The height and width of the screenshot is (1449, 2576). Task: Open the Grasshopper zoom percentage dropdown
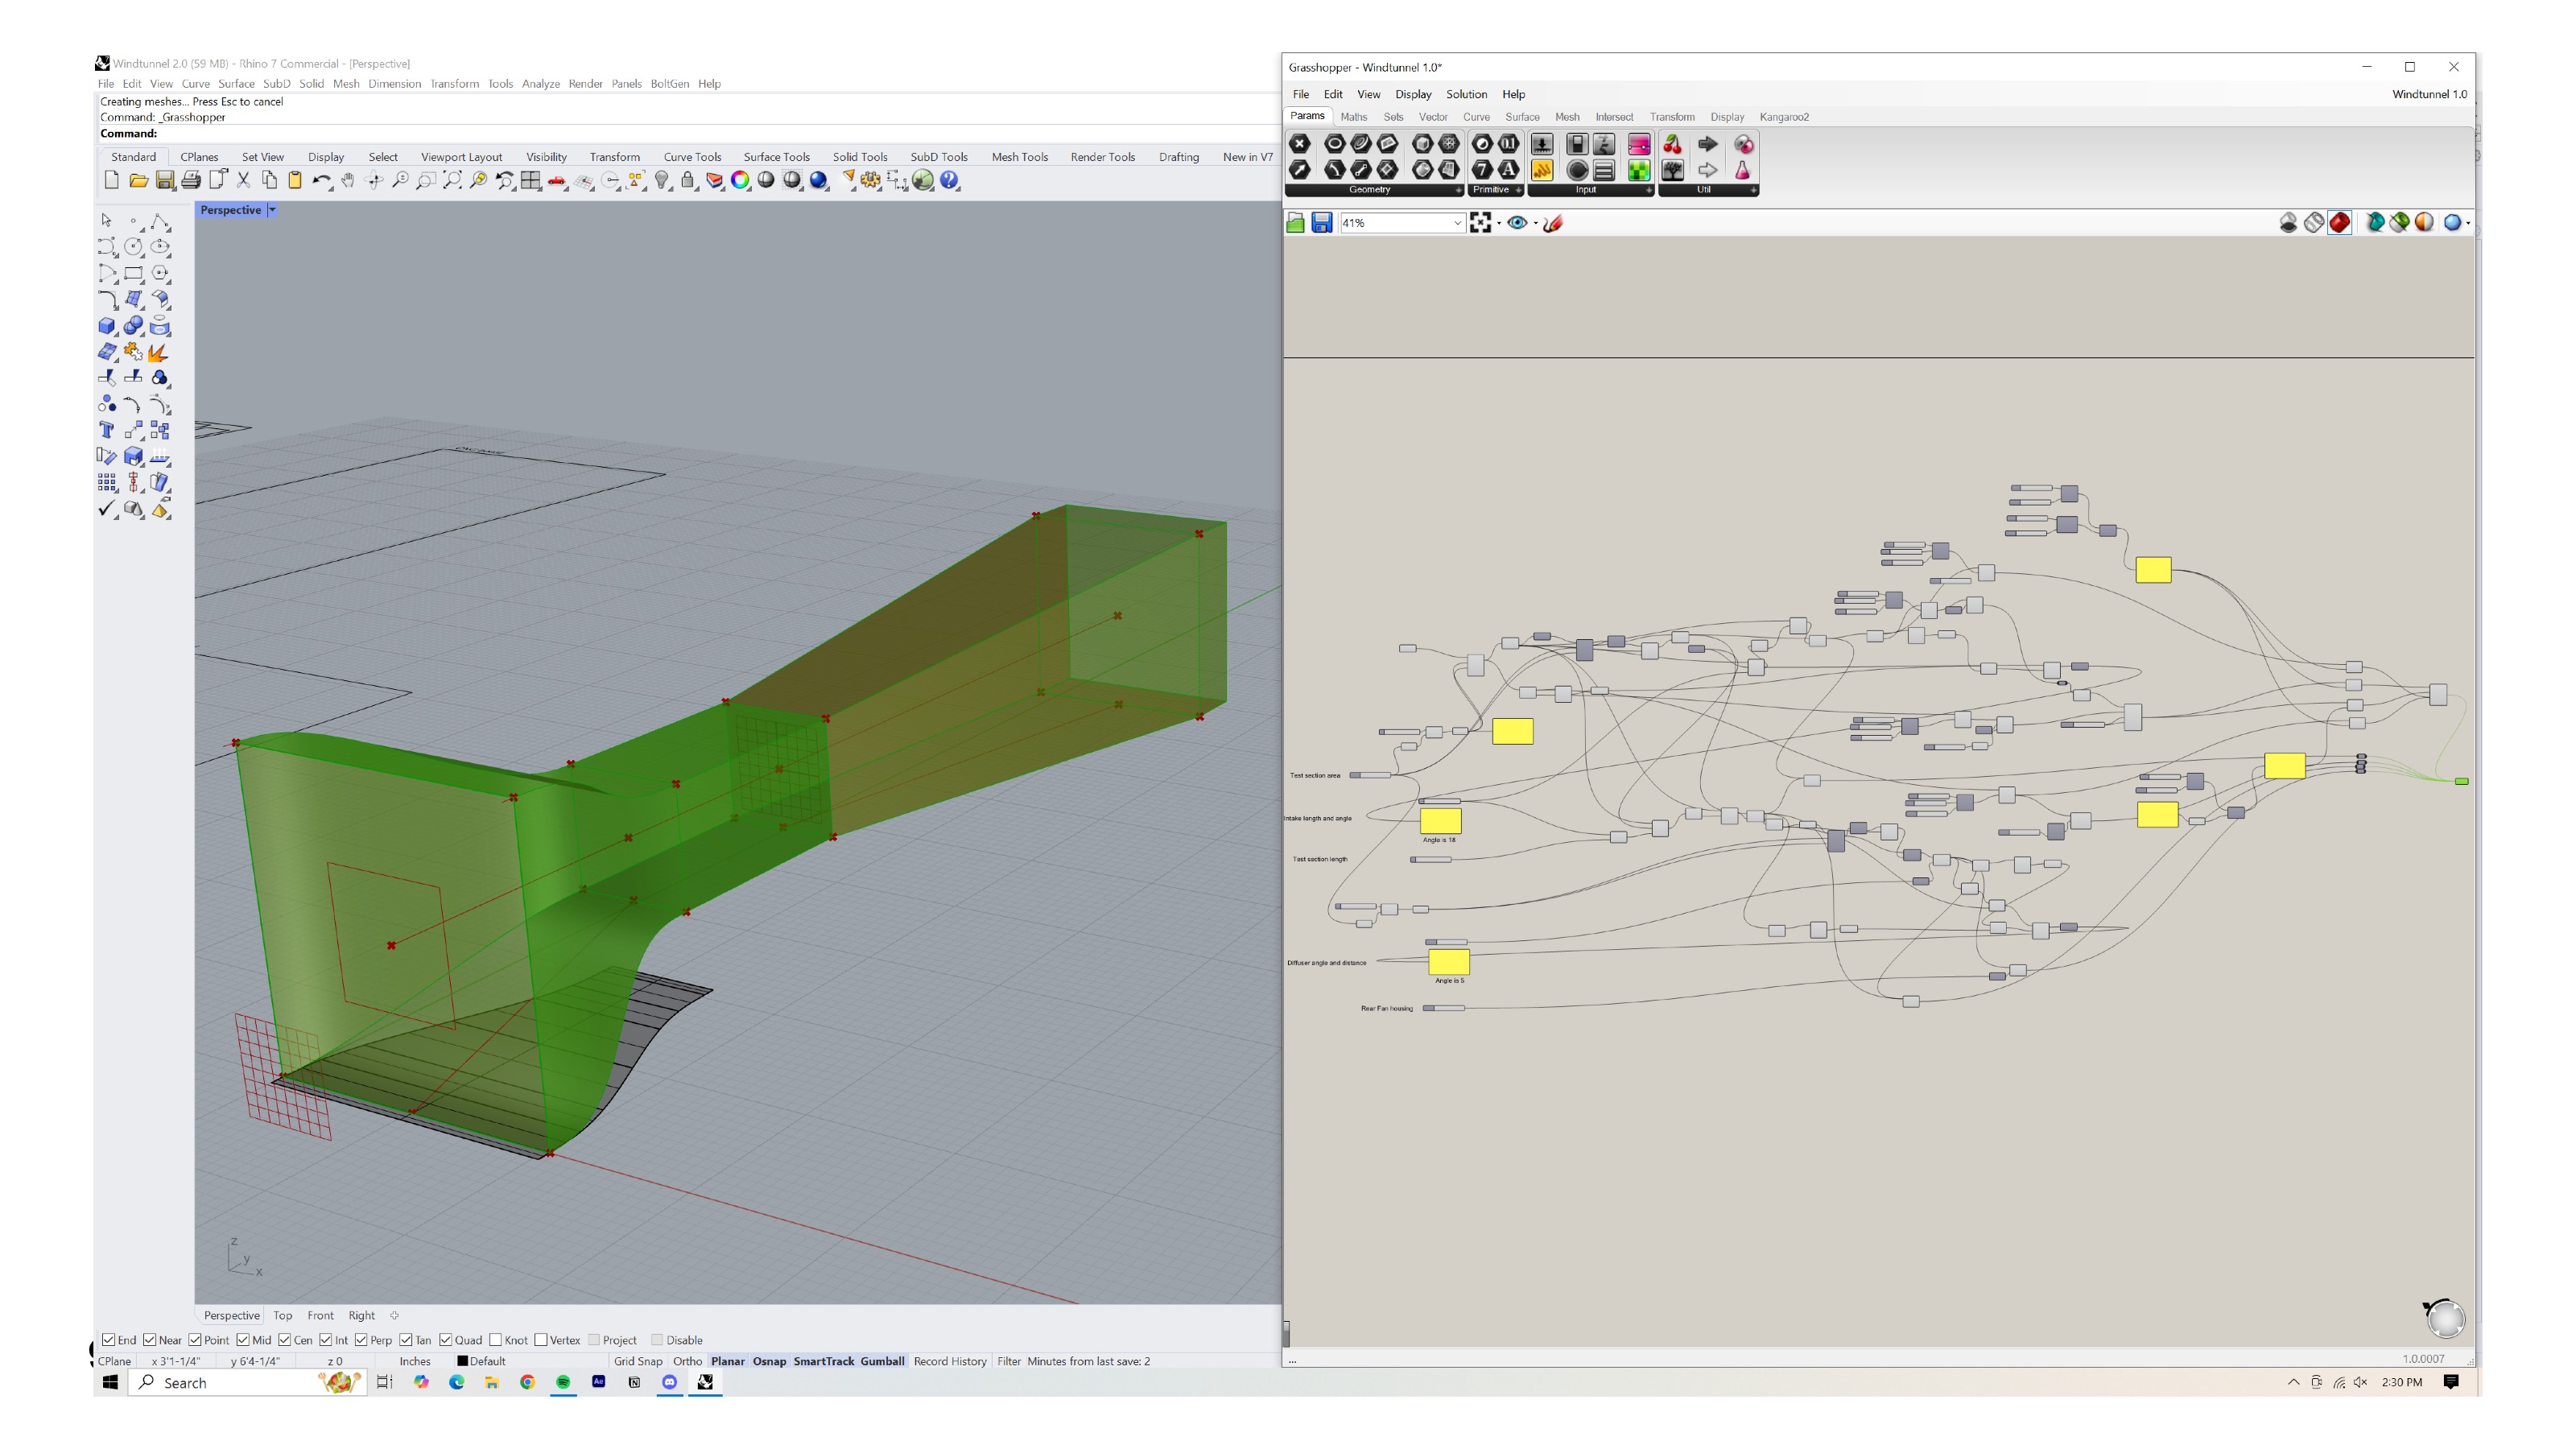click(x=1457, y=223)
